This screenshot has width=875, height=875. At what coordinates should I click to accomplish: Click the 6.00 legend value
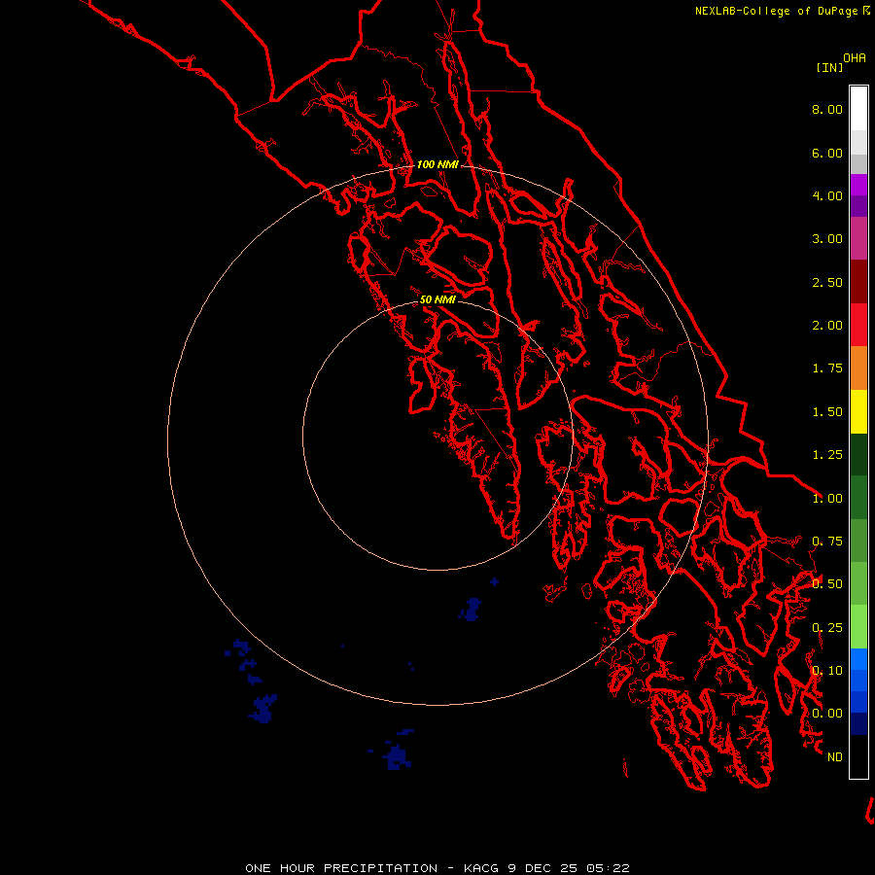coord(827,153)
